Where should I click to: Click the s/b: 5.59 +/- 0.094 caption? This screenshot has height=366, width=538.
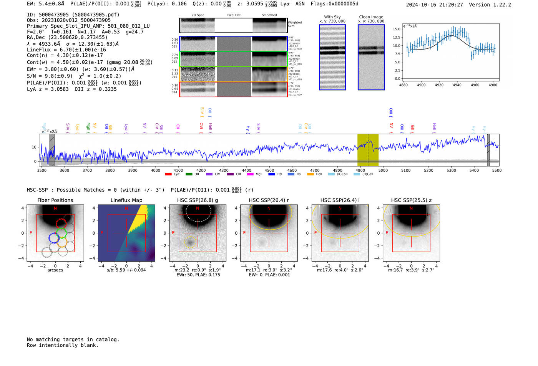pos(126,270)
